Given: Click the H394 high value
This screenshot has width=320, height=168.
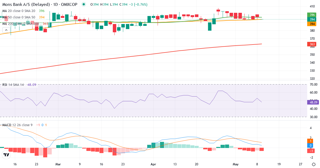Looking at the screenshot, I should 104,5.
